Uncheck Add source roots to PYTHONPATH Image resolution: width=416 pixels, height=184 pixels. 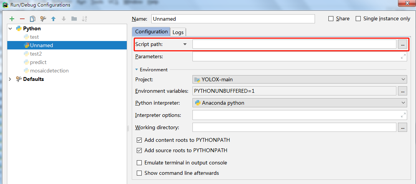[139, 150]
